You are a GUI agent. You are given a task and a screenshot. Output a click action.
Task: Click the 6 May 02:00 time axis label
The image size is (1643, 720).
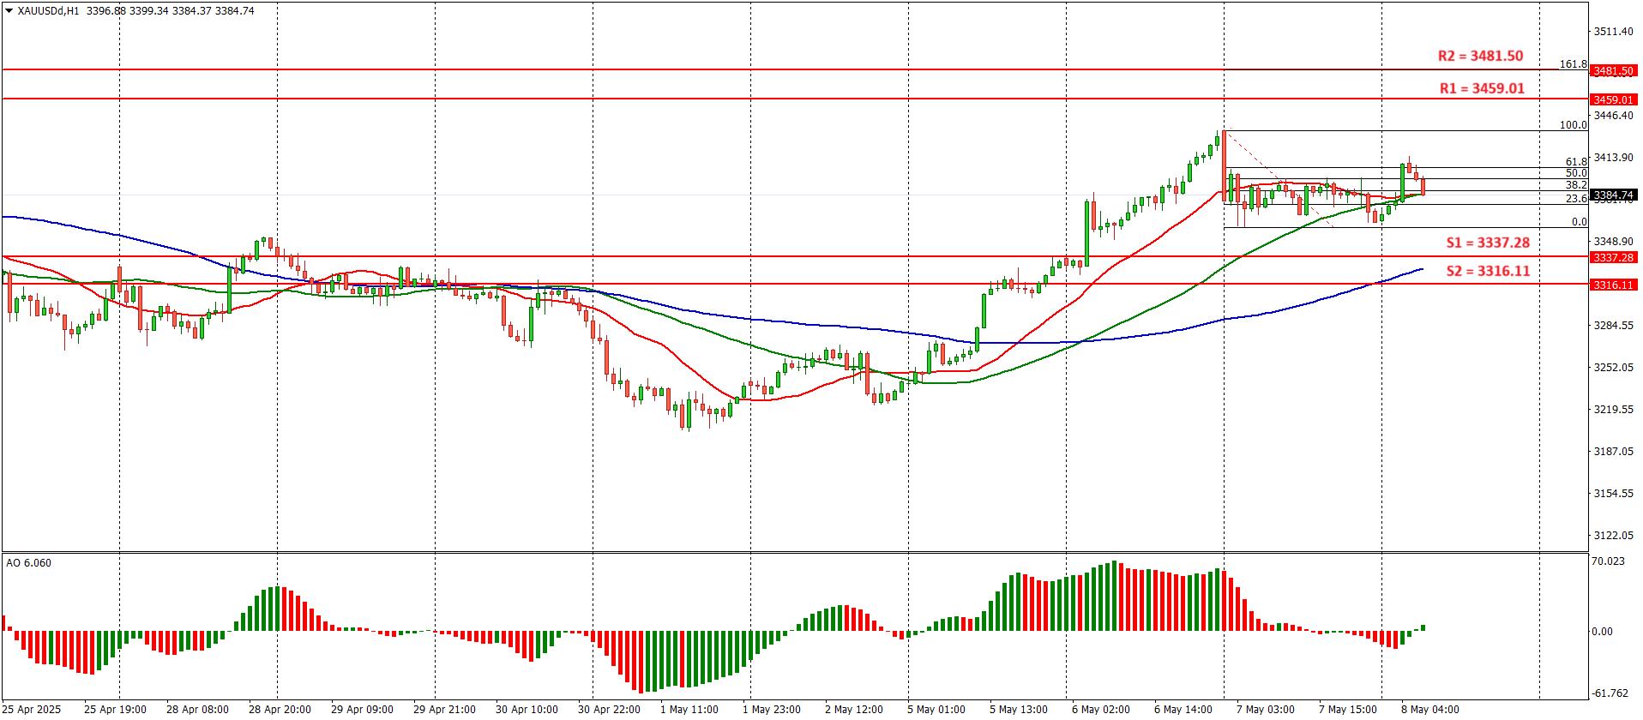1101,710
